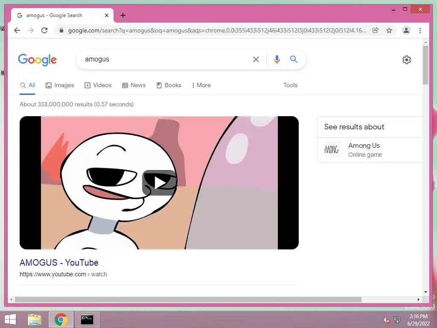Switch to Books results
Viewport: 437px width, 328px height.
click(169, 85)
